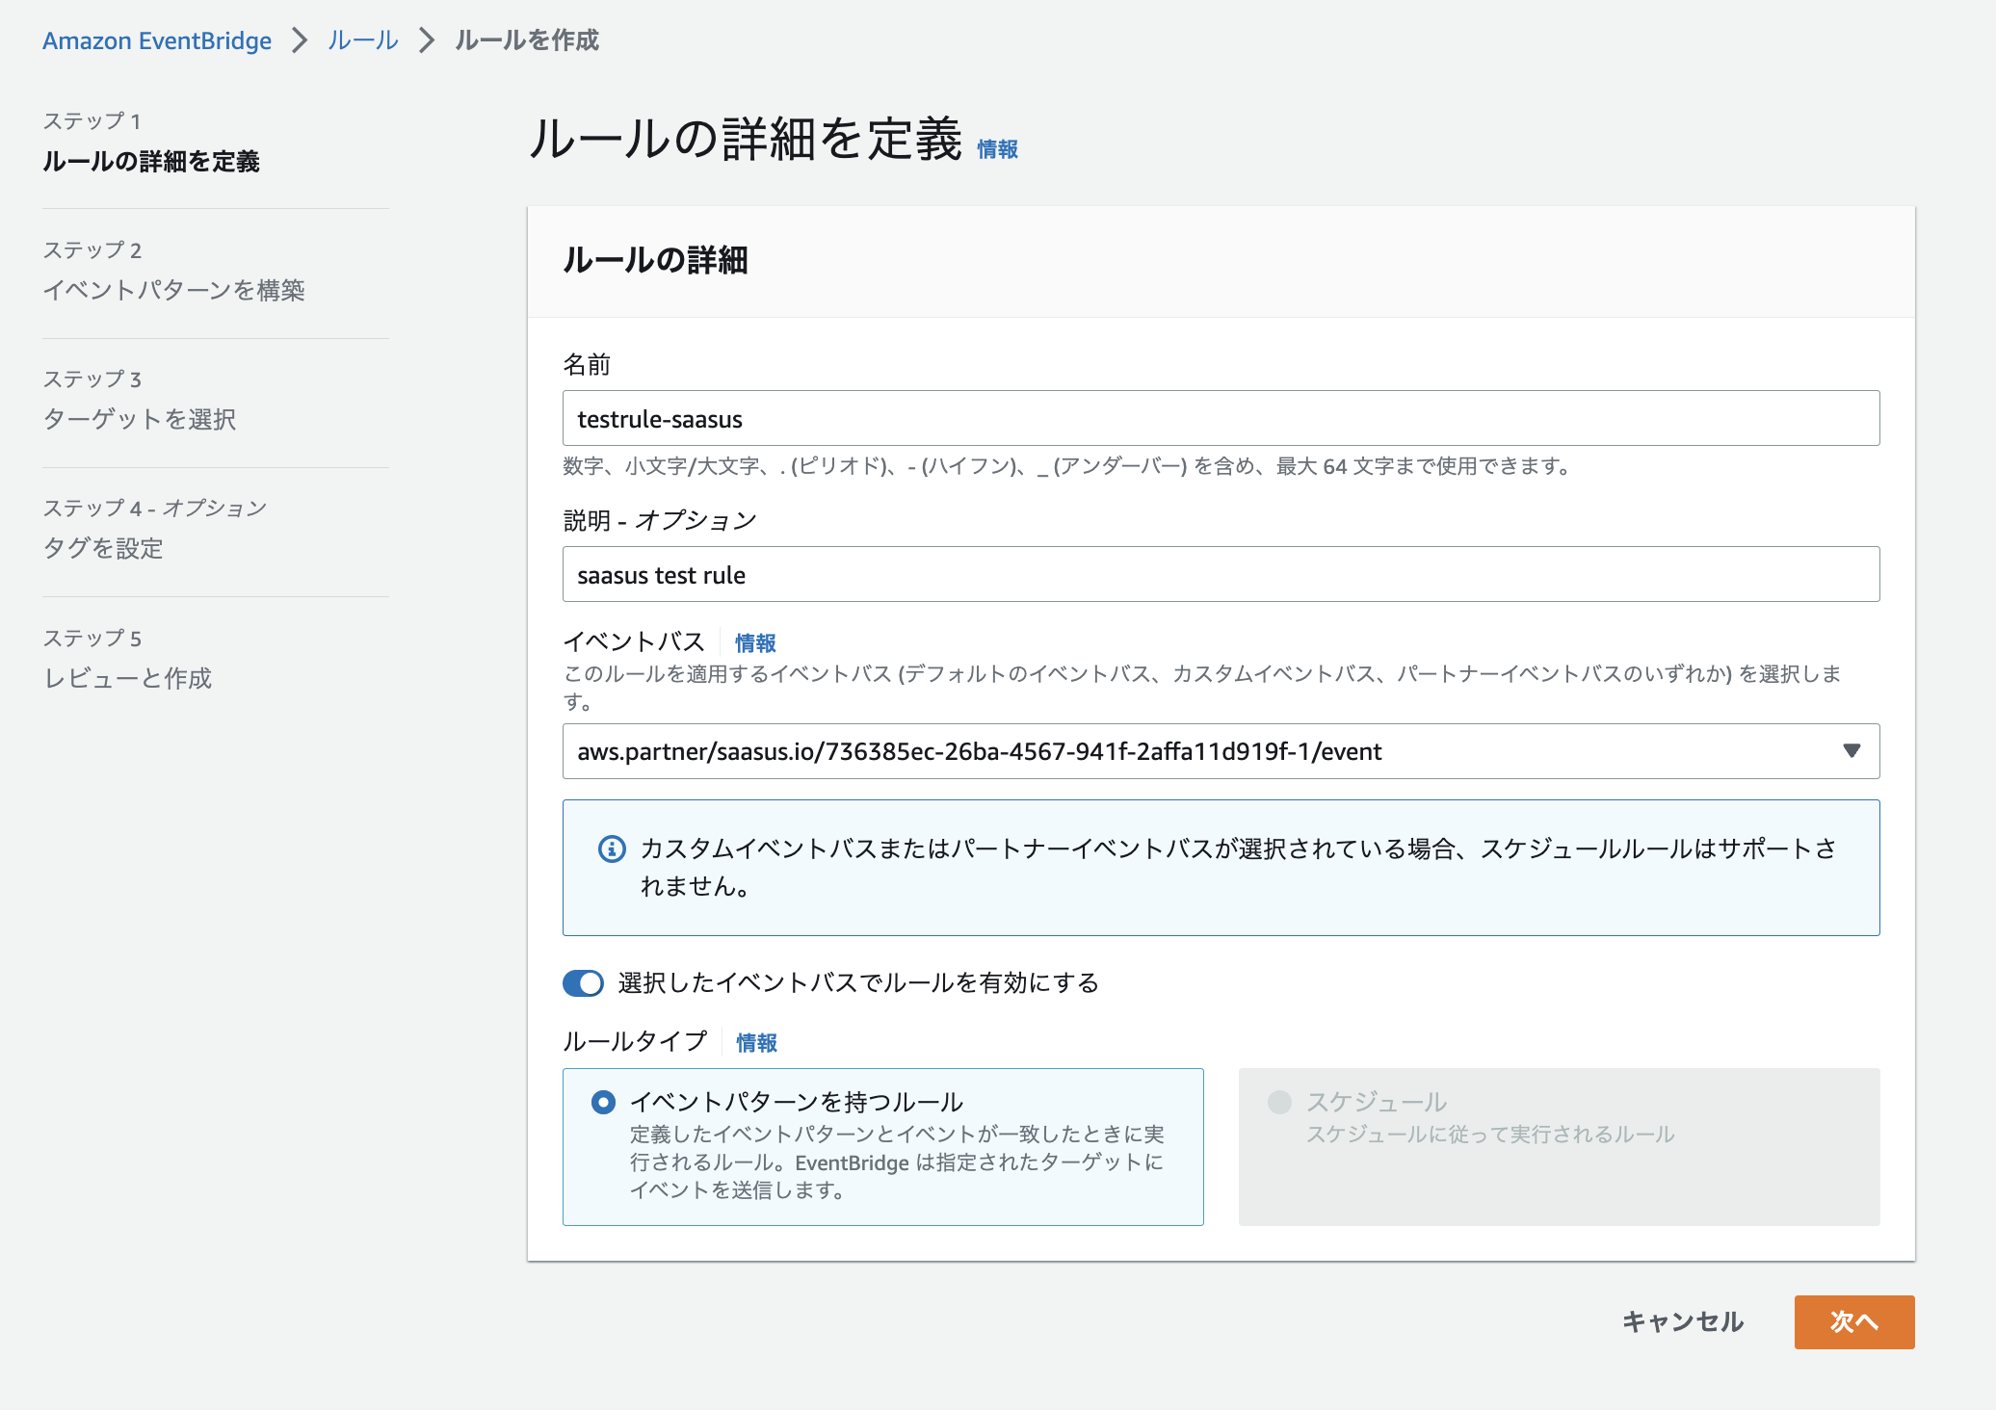Screen dimensions: 1996x1410
Task: Go to Amazon EventBridge breadcrumb
Action: pyautogui.click(x=157, y=40)
